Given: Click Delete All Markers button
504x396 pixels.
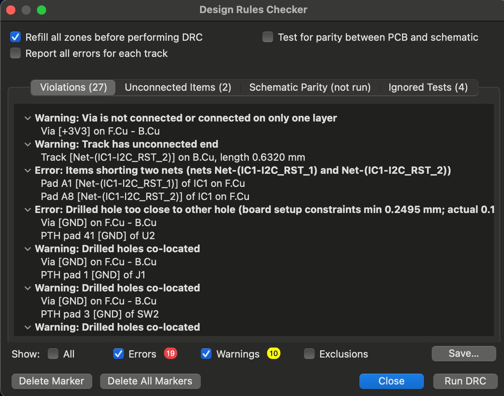Looking at the screenshot, I should coord(150,381).
